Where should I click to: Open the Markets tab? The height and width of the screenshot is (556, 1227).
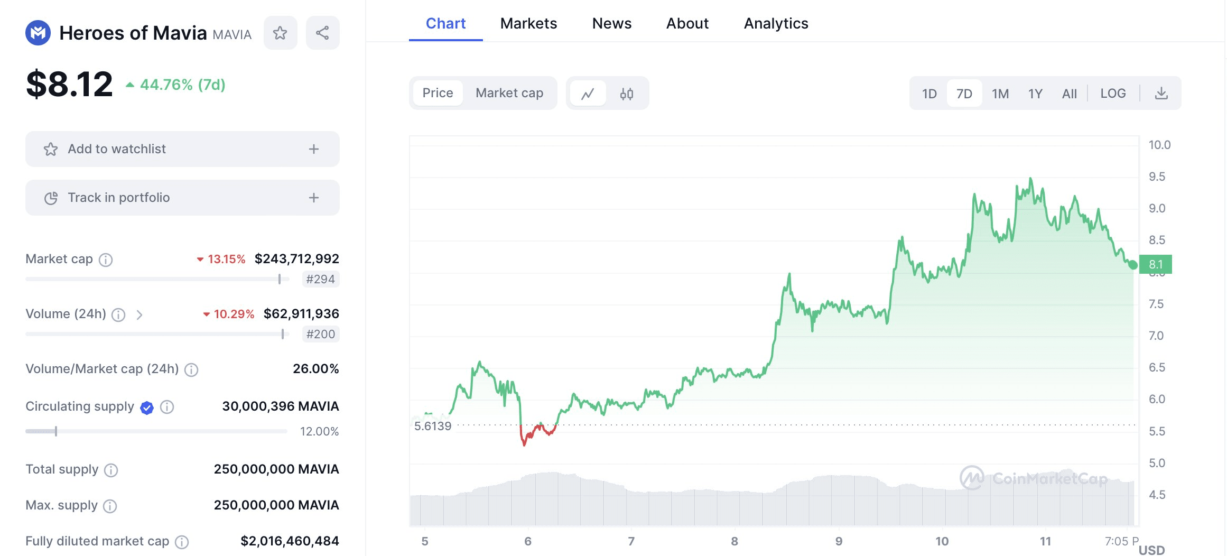(528, 24)
